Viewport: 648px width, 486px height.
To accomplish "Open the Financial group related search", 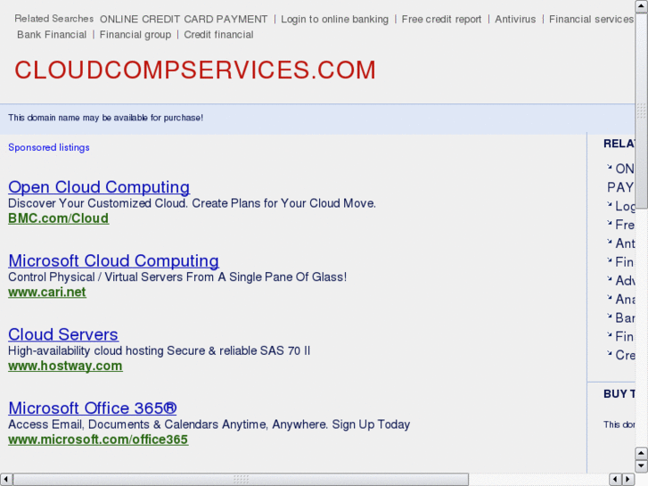I will coord(135,35).
